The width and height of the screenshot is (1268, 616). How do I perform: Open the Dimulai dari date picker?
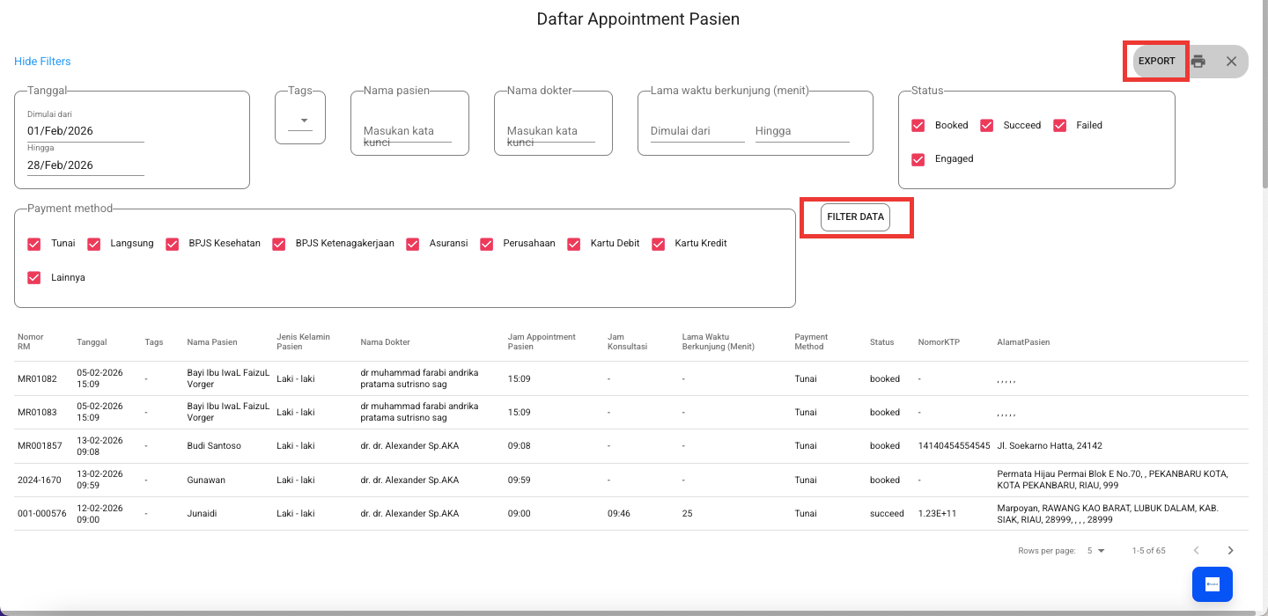[x=85, y=131]
